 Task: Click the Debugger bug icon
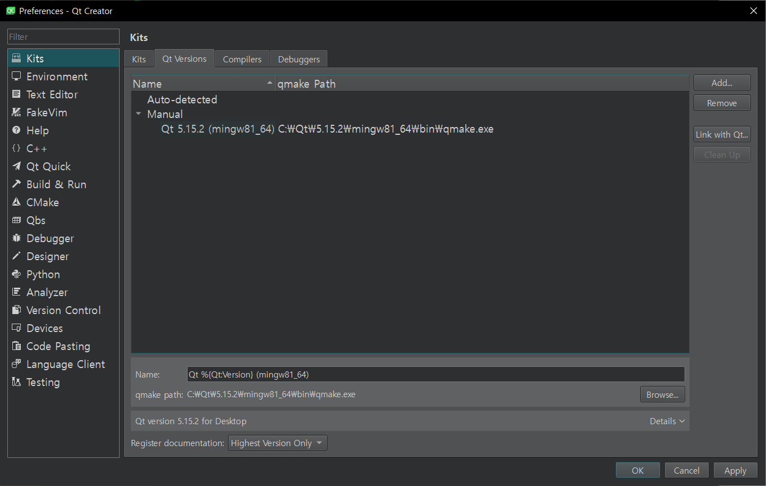[16, 238]
